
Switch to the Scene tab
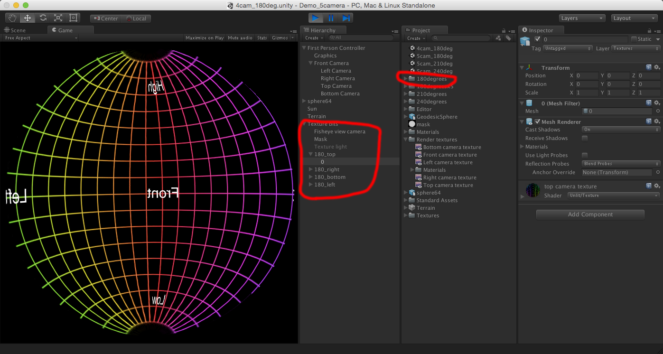[x=15, y=30]
